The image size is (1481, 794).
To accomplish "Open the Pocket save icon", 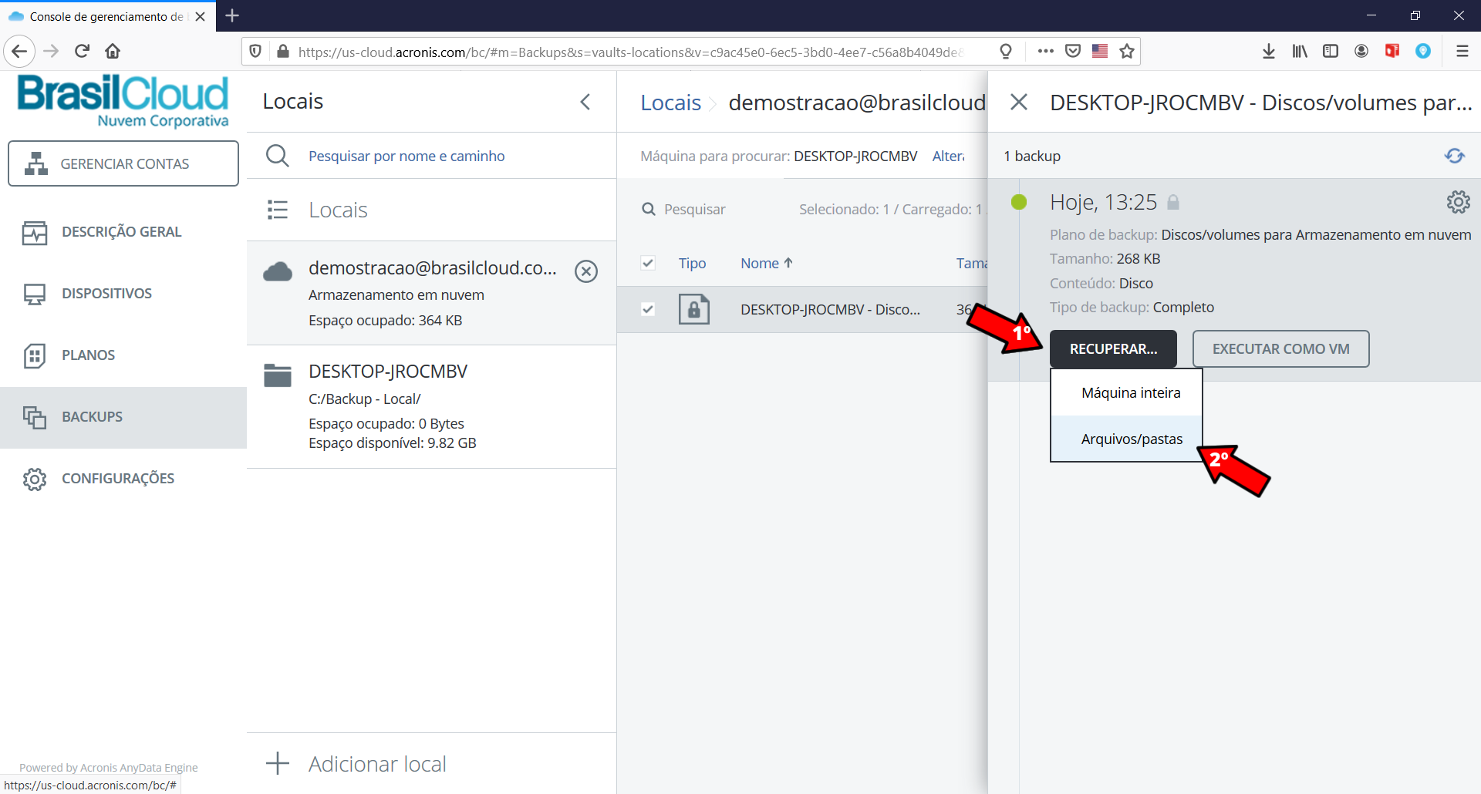I will point(1073,52).
